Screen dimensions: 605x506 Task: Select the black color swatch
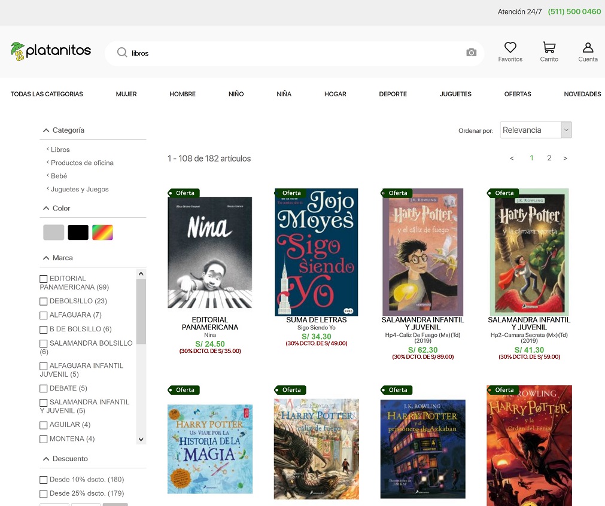tap(78, 233)
